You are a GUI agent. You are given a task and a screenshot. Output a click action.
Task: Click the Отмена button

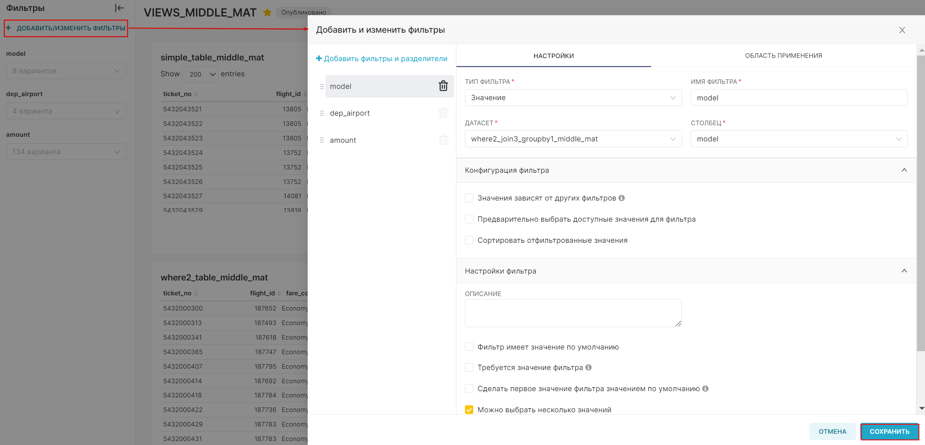pos(832,431)
